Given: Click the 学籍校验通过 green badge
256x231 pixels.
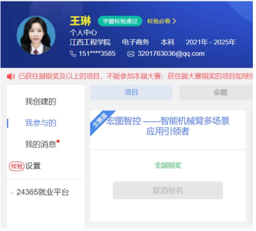Looking at the screenshot, I should click(x=120, y=21).
